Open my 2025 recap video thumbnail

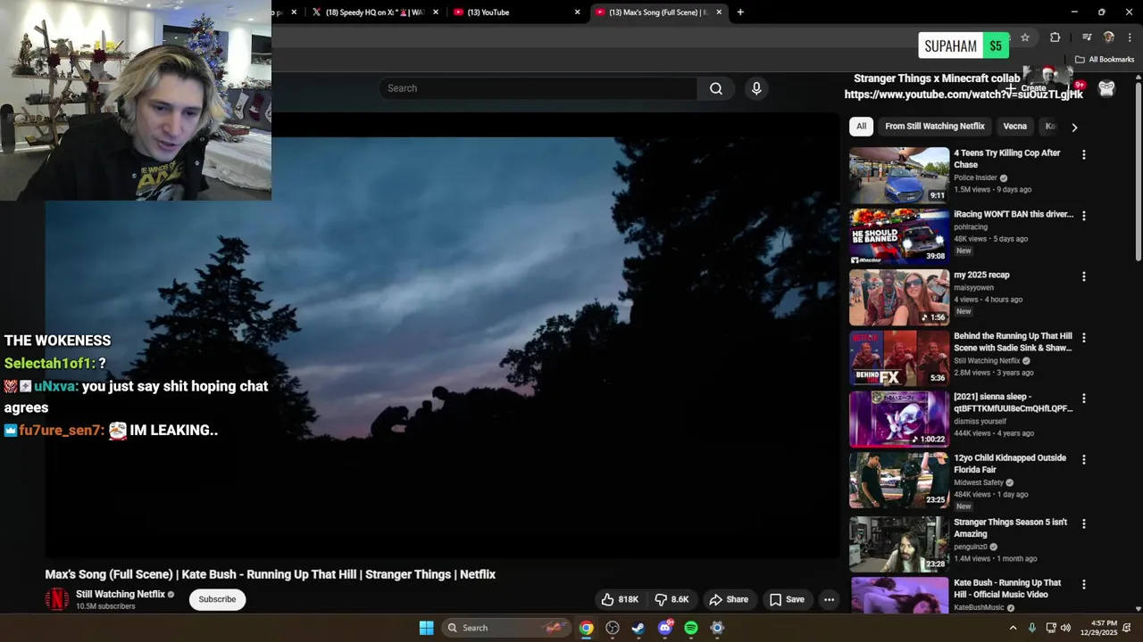[898, 298]
